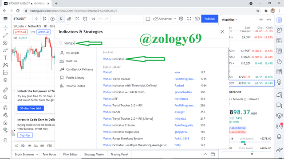The width and height of the screenshot is (284, 159).
Task: Hide all drawings with eye icon
Action: [5, 130]
